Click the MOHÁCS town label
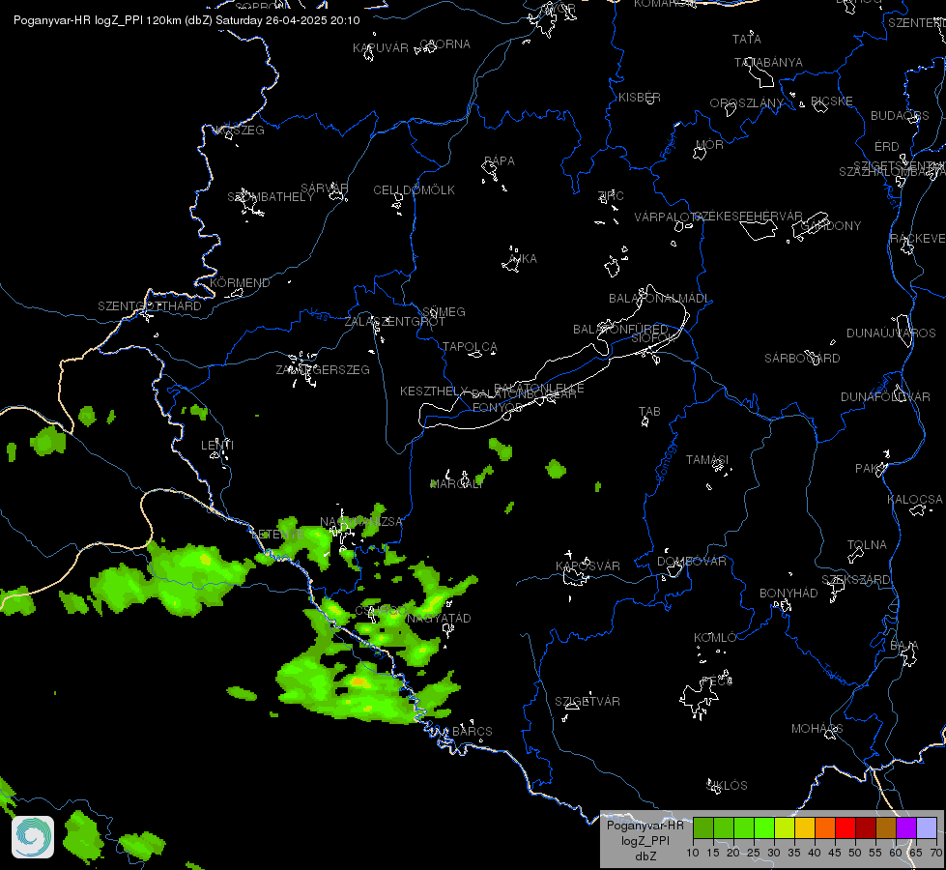The image size is (946, 870). pyautogui.click(x=817, y=729)
